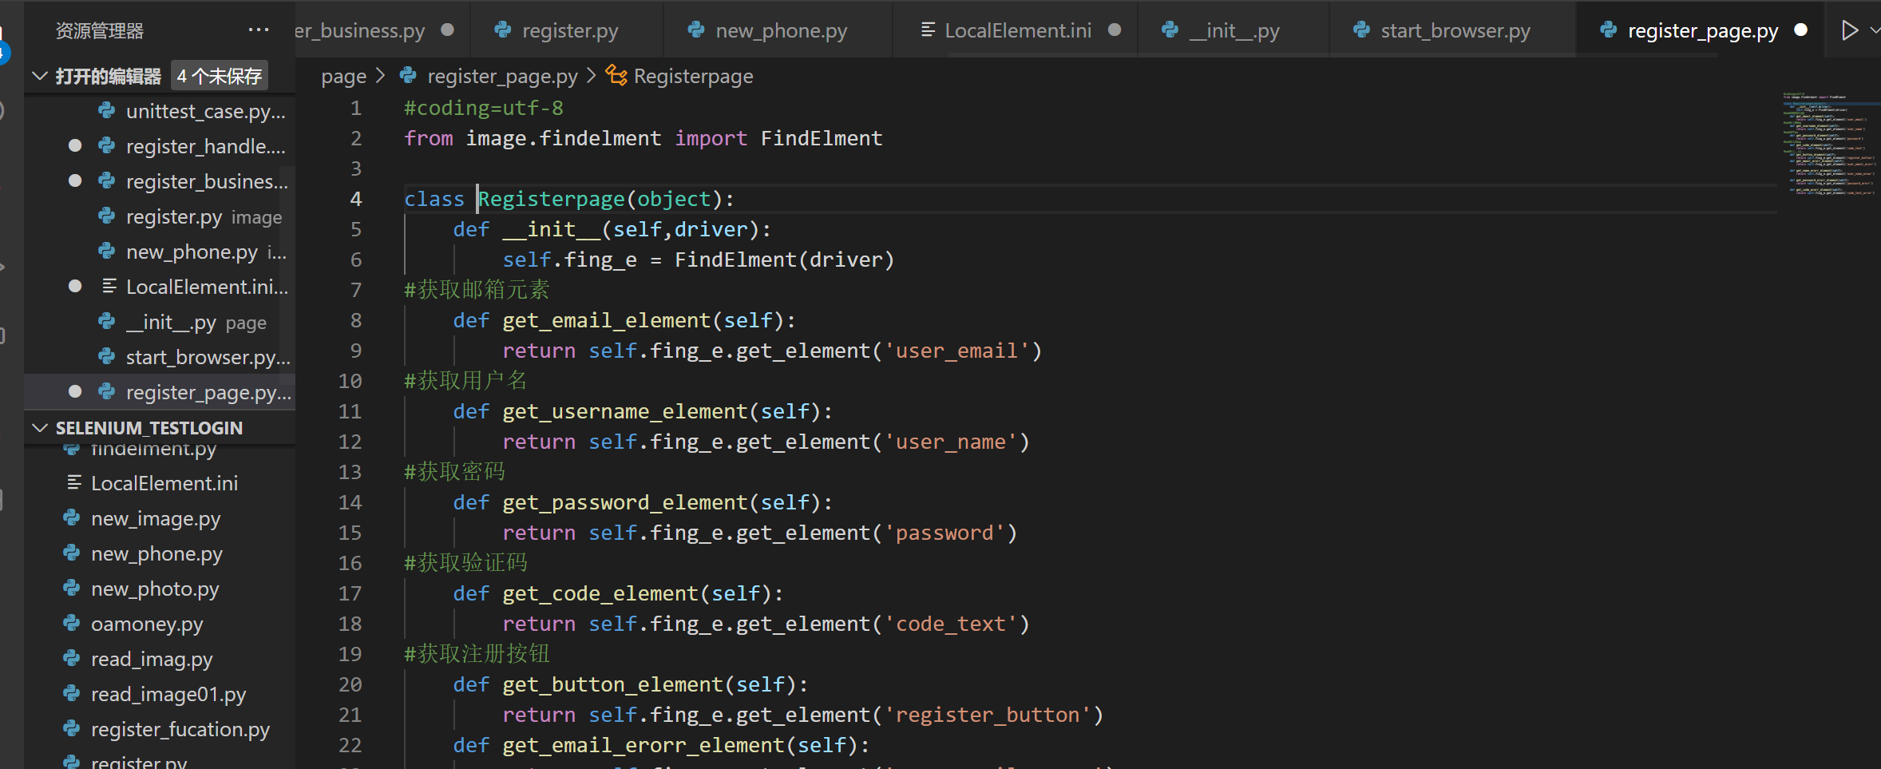Screen dimensions: 1881x769
Task: Click the class symbol icon in breadcrumb
Action: click(x=616, y=76)
